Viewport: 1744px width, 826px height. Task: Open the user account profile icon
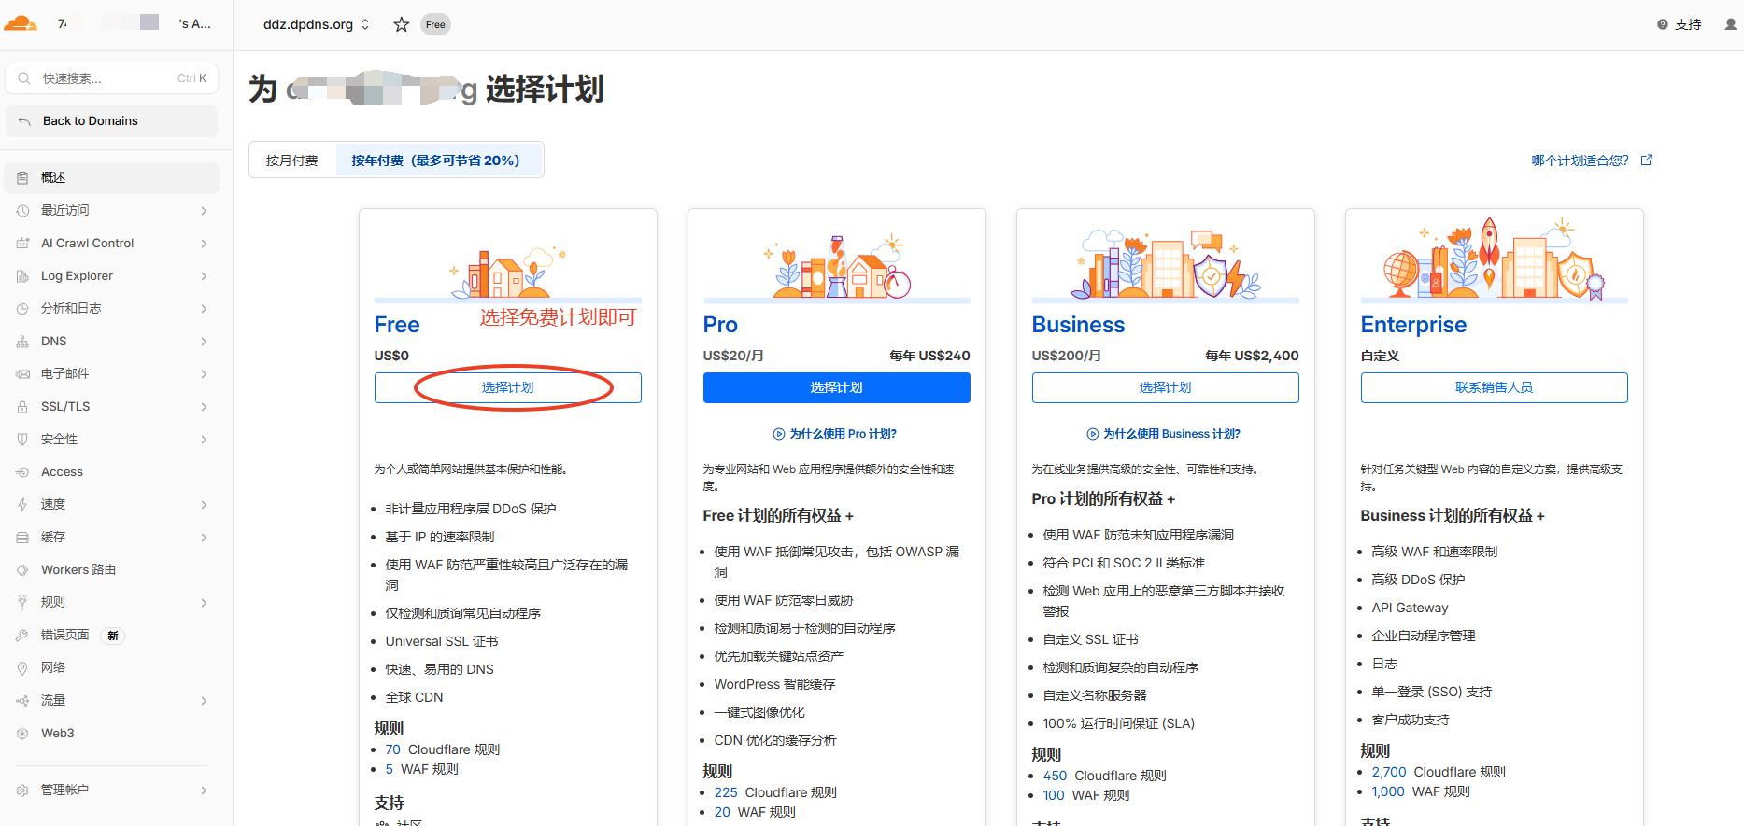1730,25
